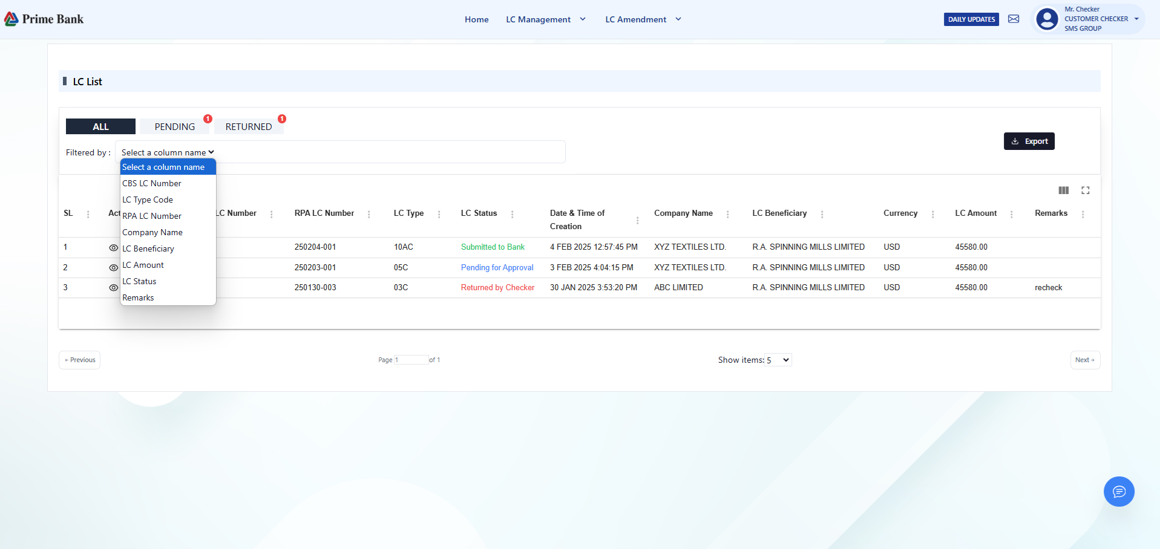Screen dimensions: 1160x549
Task: Click the Prime Bank logo
Action: [x=44, y=19]
